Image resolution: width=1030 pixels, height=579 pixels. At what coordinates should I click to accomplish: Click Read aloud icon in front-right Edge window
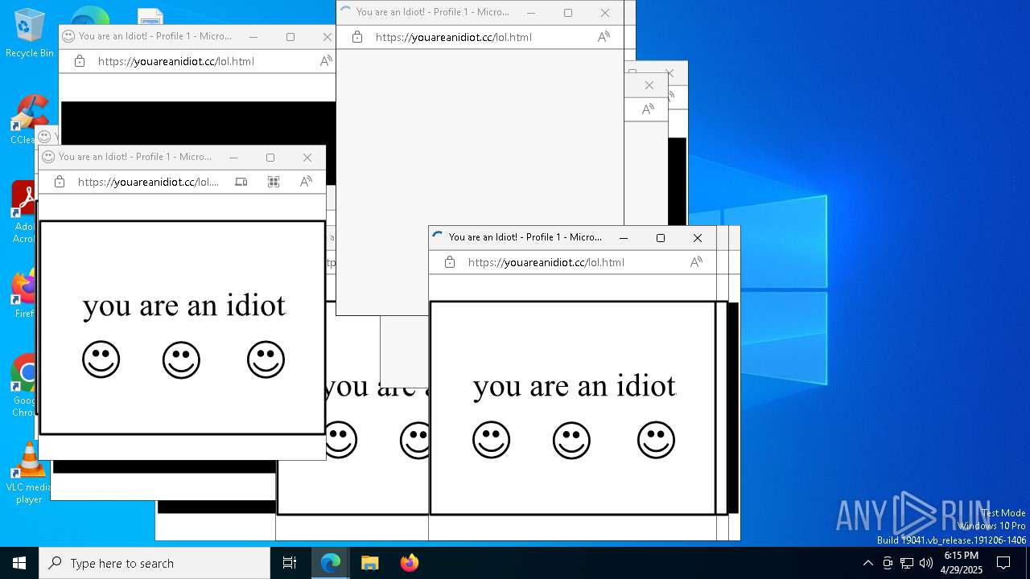pos(696,262)
